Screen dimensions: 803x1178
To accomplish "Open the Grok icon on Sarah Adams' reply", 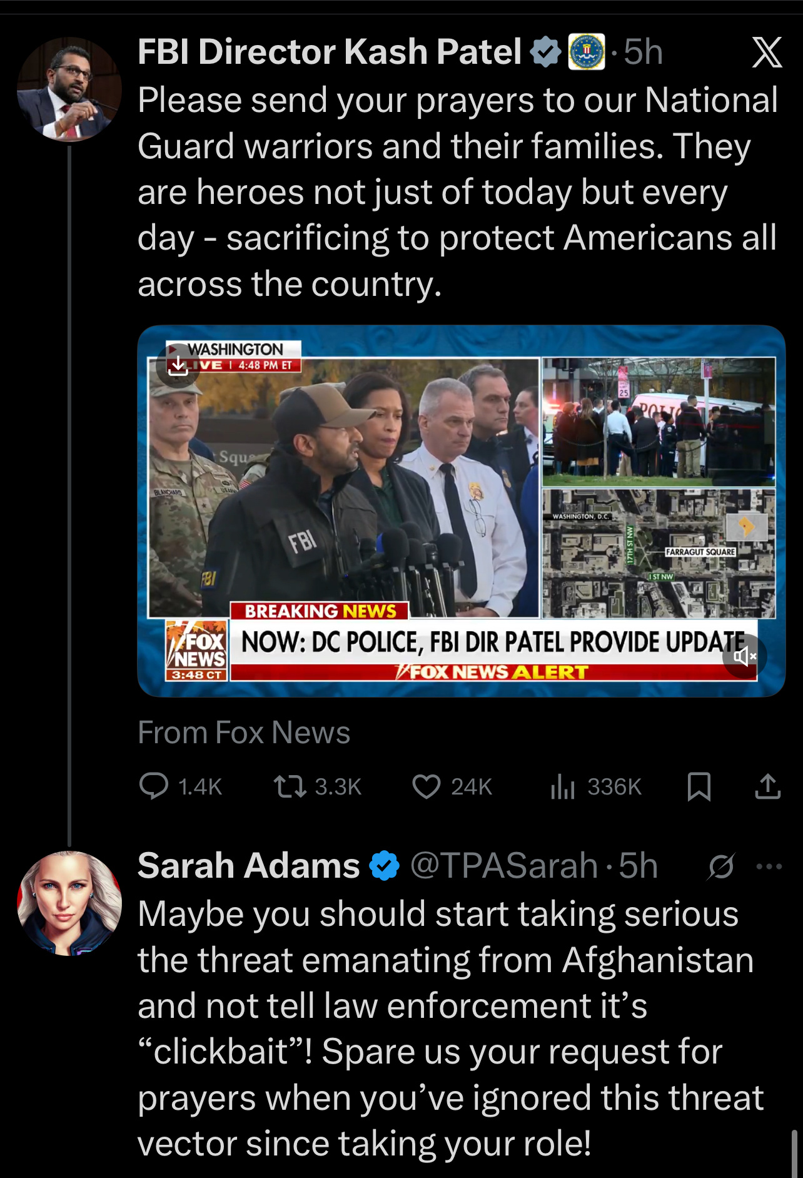I will pyautogui.click(x=721, y=866).
